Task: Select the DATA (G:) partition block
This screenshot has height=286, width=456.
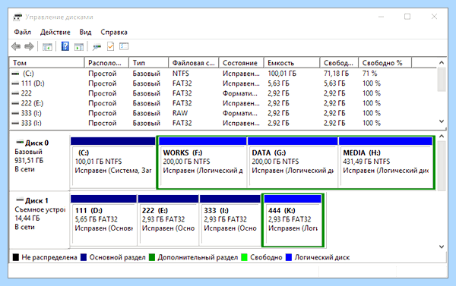Action: (293, 162)
